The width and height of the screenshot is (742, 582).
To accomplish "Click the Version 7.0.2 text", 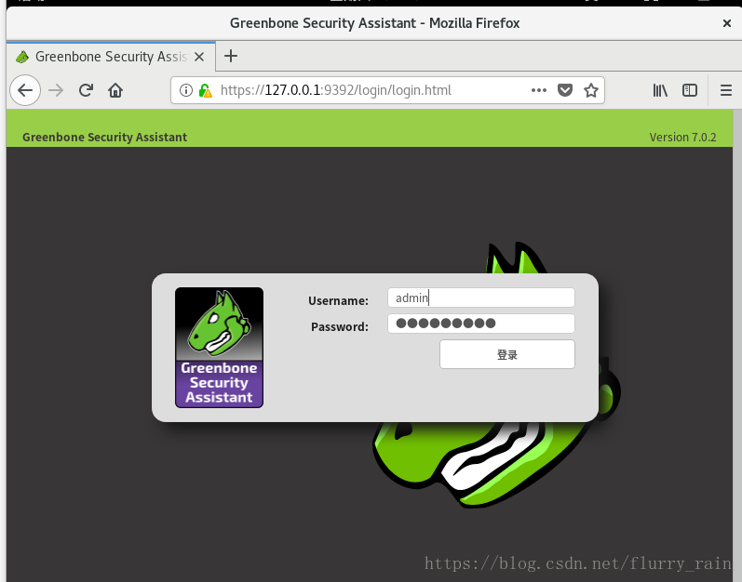I will [682, 137].
